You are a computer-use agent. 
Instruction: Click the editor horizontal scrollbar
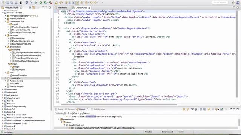tap(119, 105)
